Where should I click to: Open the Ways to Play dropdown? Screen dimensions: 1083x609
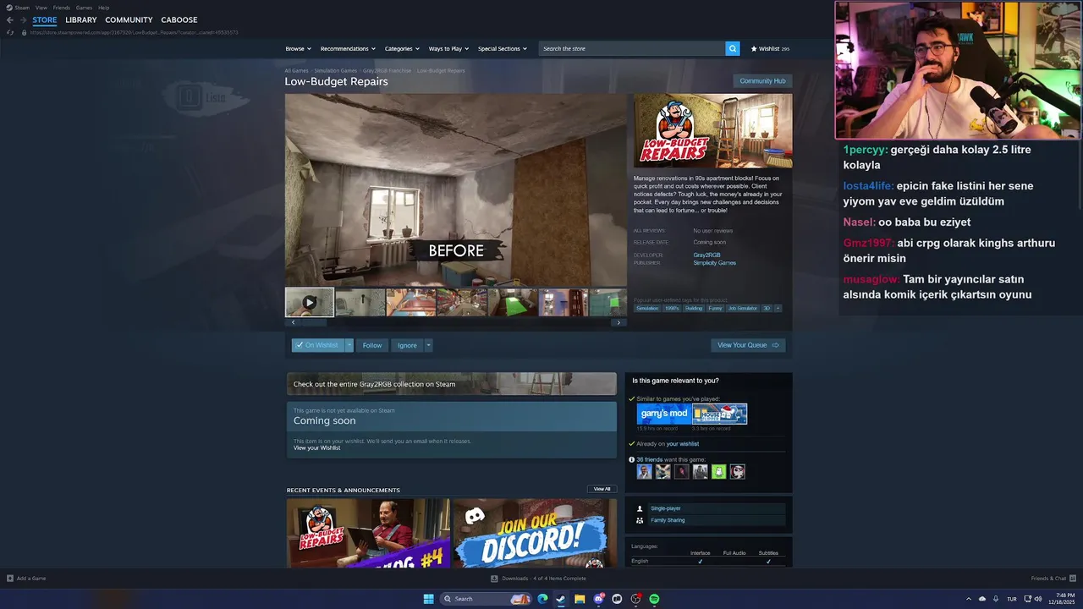[x=448, y=48]
